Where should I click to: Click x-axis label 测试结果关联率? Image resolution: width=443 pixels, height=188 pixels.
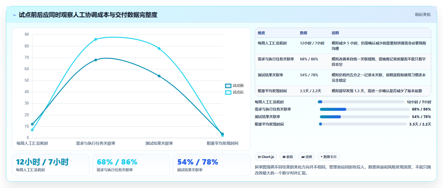click(159, 144)
